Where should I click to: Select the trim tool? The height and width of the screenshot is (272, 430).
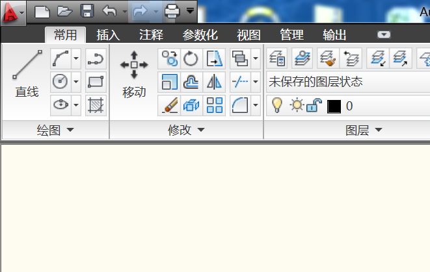(240, 82)
